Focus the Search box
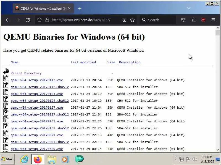Image resolution: width=221 pixels, height=165 pixels. (158, 20)
